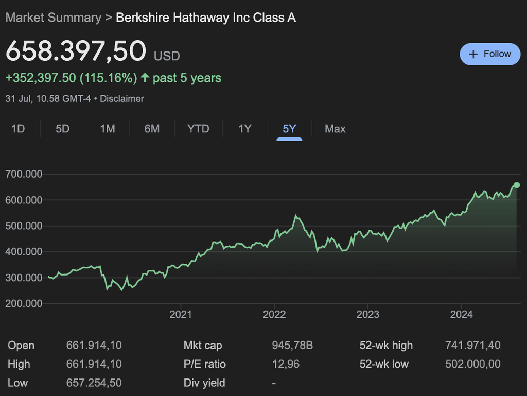The height and width of the screenshot is (396, 527).
Task: Open the Market Summary breadcrumb link
Action: (x=53, y=18)
